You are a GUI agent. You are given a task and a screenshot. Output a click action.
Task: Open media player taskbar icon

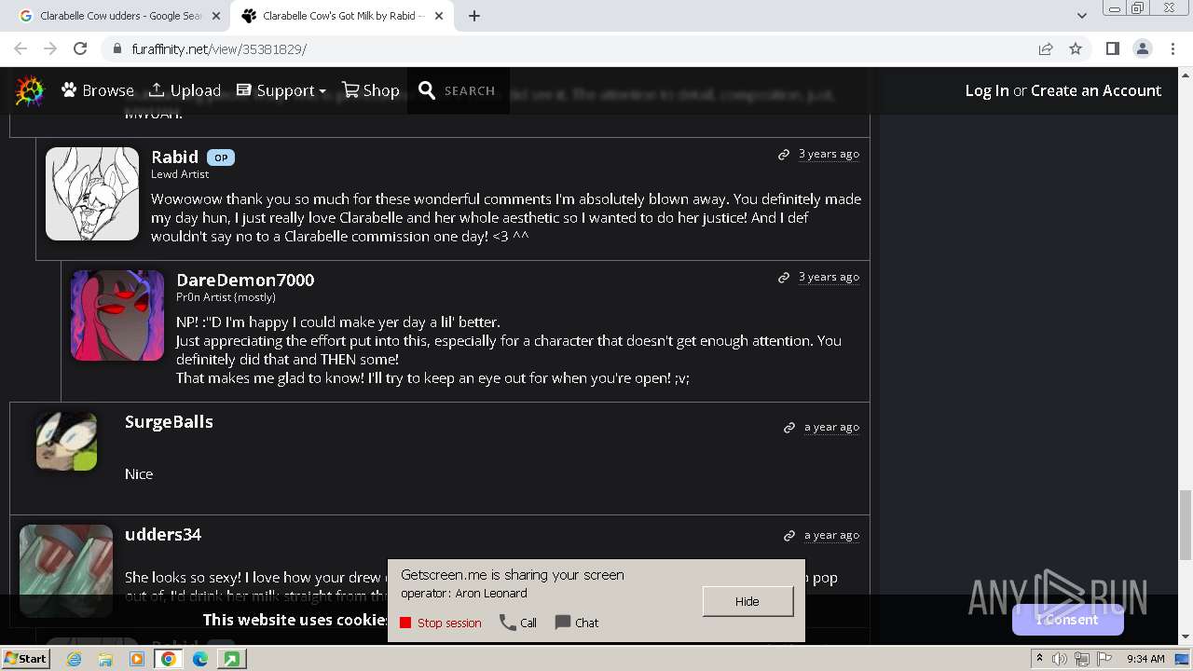click(137, 659)
